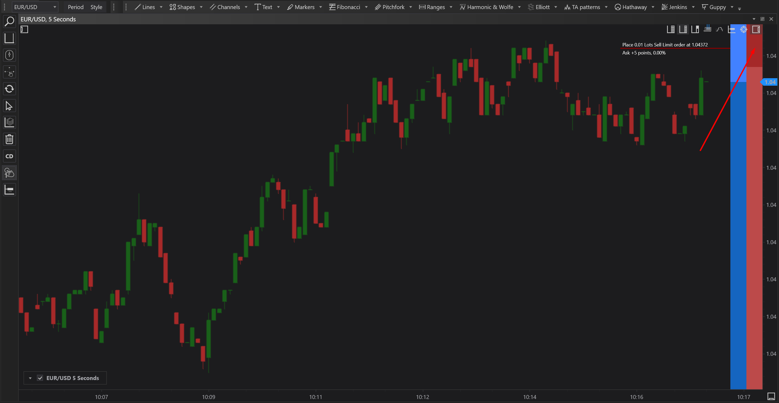Open the Period menu
This screenshot has height=403, width=779.
tap(76, 7)
